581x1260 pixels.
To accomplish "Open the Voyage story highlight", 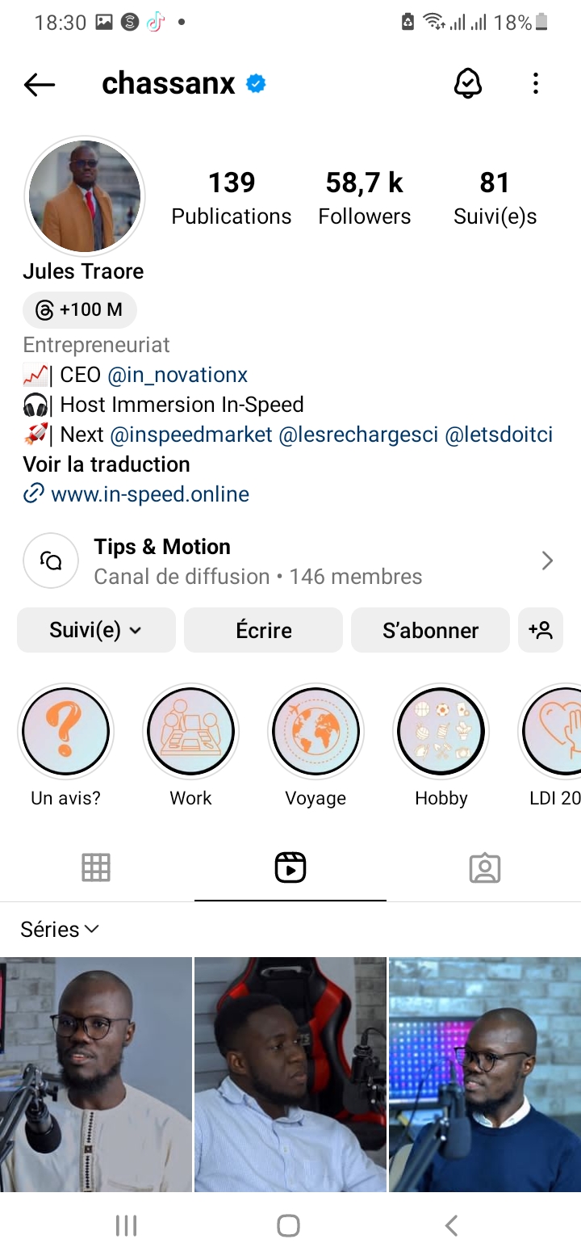I will tap(316, 733).
